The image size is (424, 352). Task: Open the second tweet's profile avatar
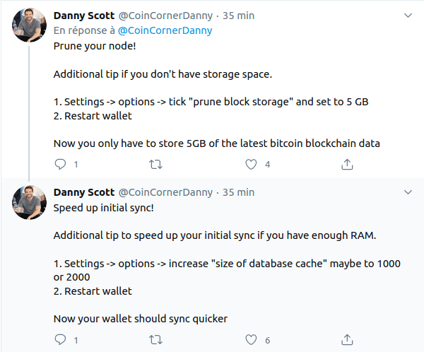29,202
